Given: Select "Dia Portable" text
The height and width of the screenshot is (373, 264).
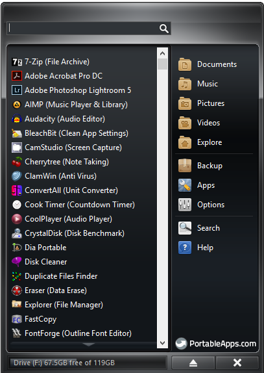Looking at the screenshot, I should (x=45, y=248).
